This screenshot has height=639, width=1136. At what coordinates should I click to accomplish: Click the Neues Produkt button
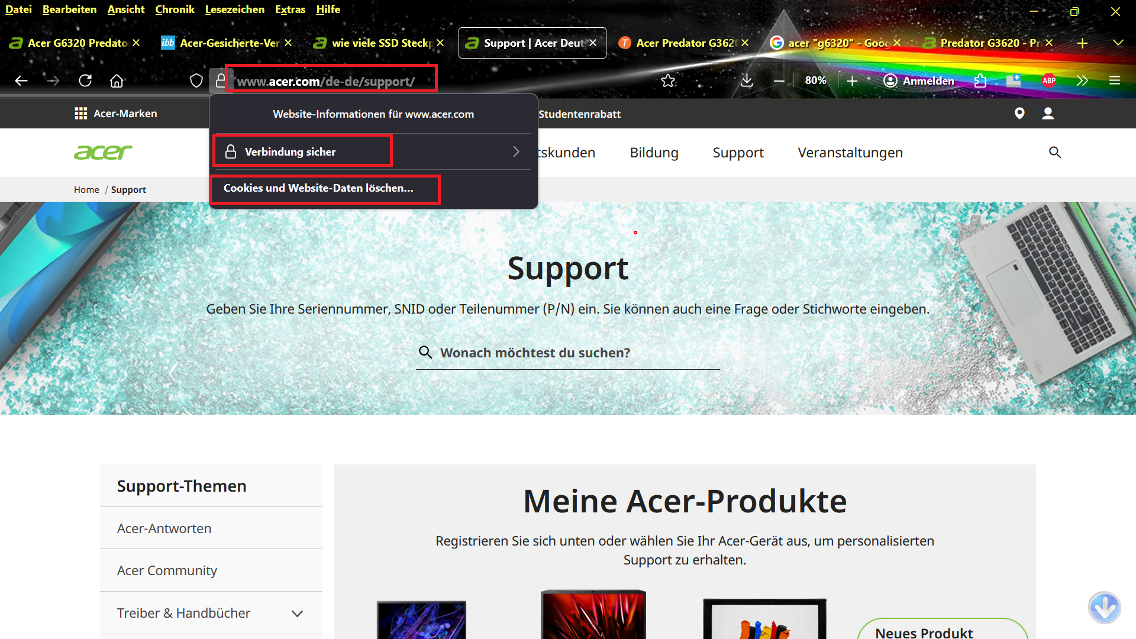(943, 630)
